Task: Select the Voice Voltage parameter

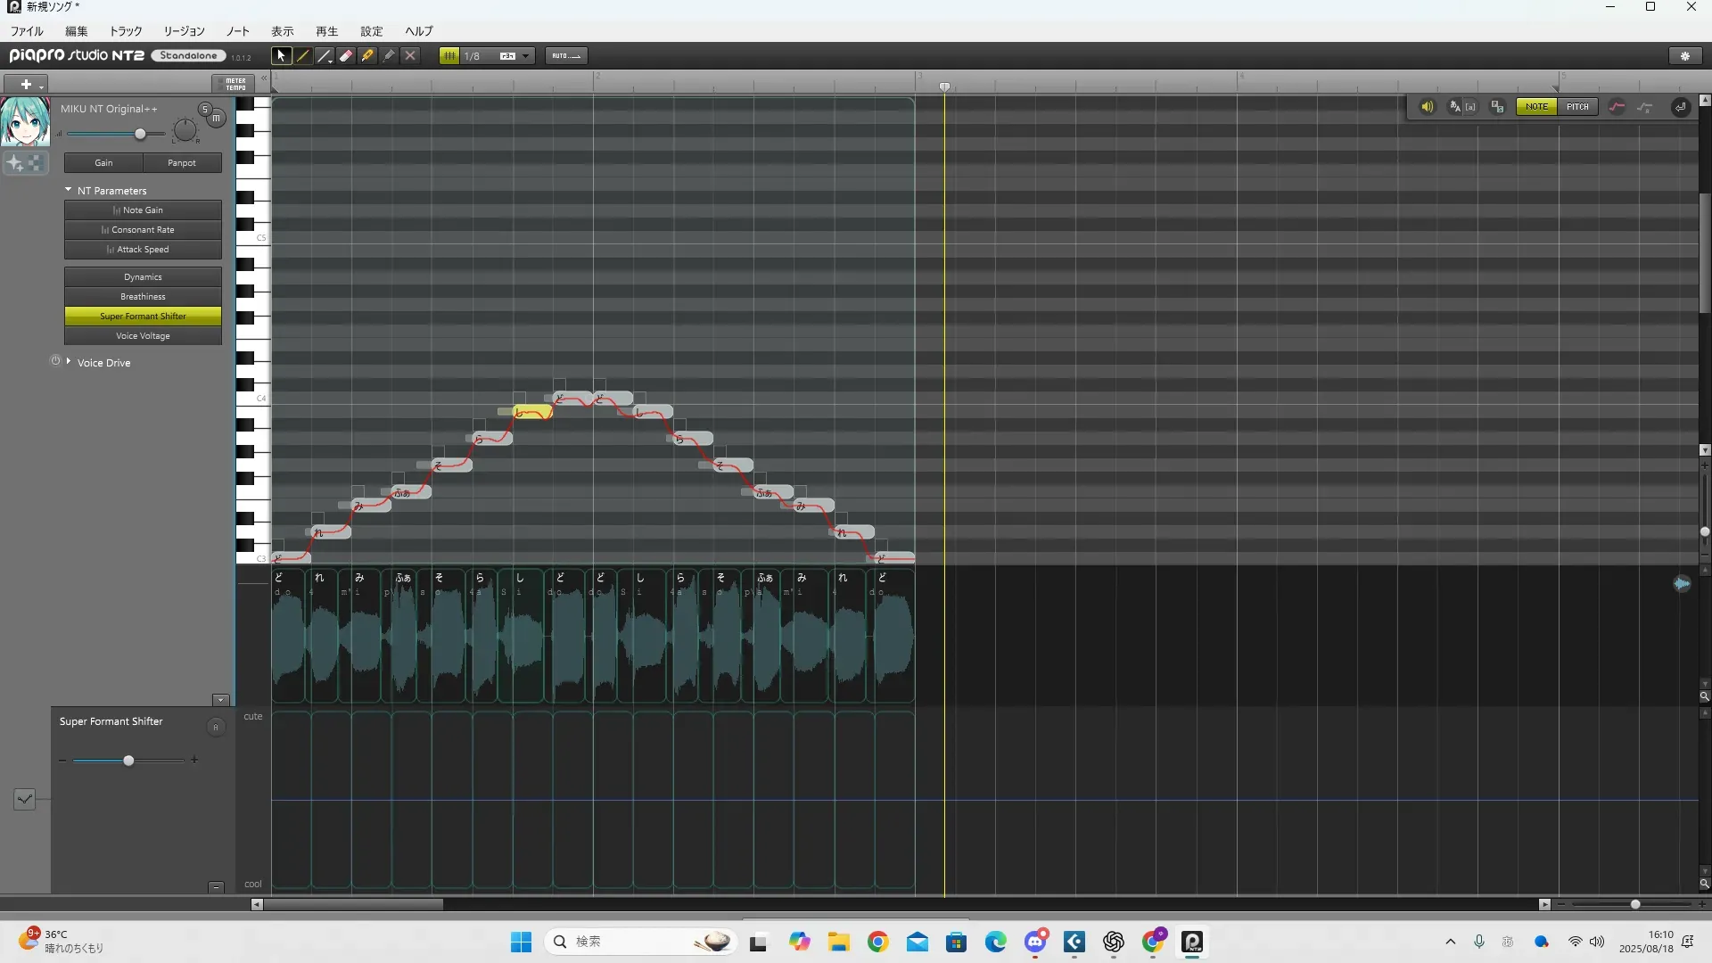Action: [143, 336]
